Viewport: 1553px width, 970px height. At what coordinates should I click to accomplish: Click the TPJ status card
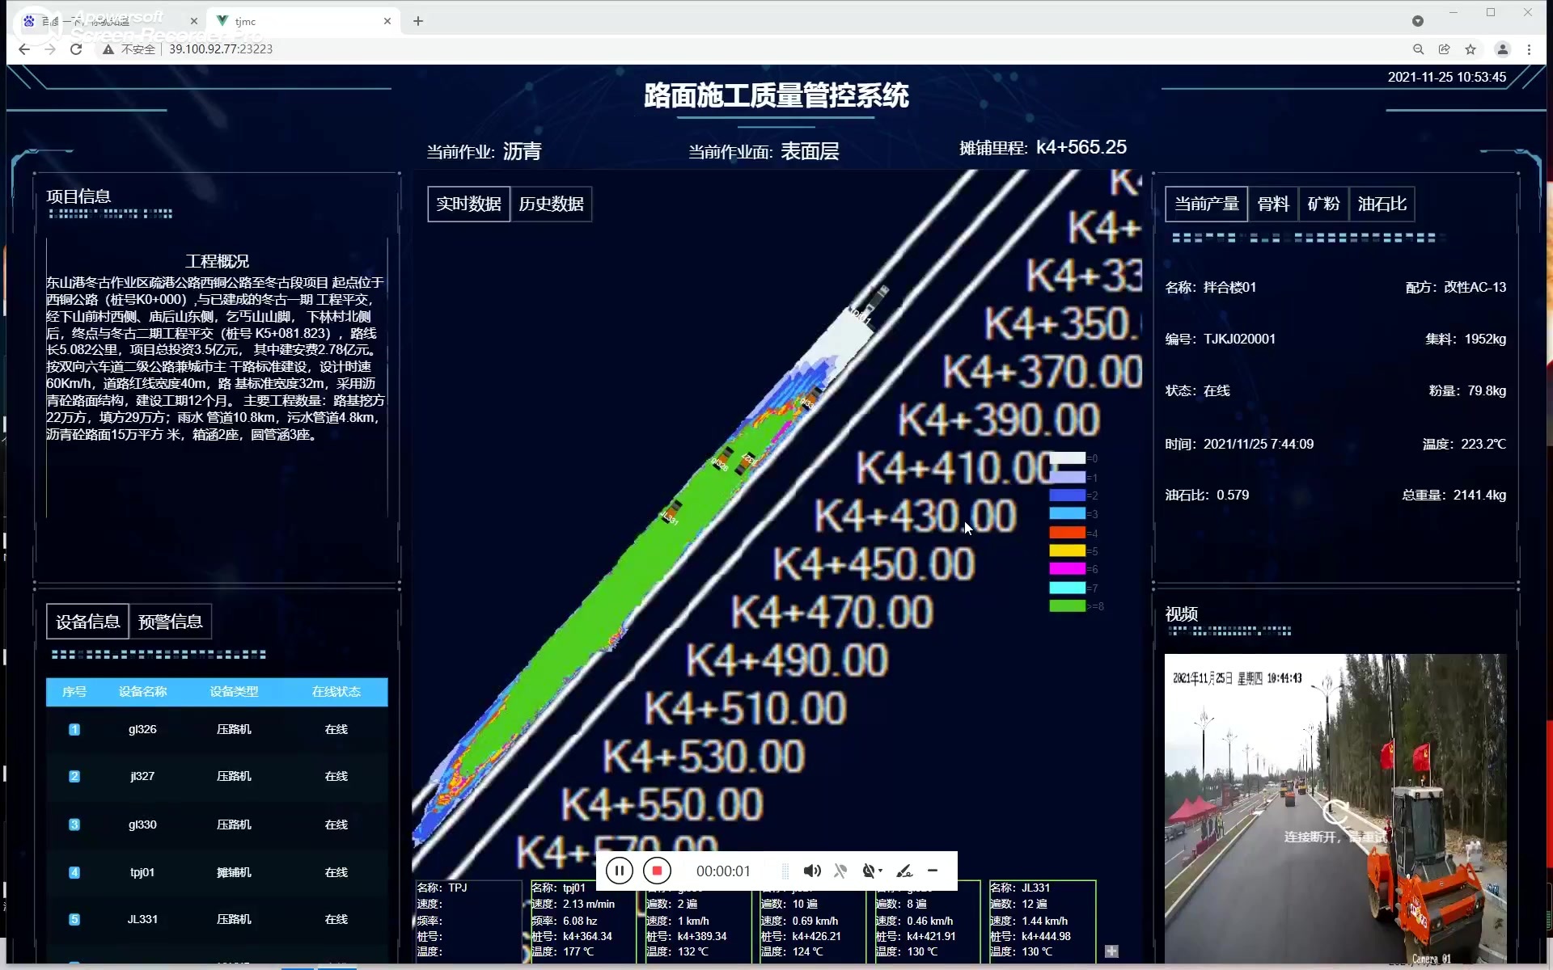pyautogui.click(x=468, y=920)
